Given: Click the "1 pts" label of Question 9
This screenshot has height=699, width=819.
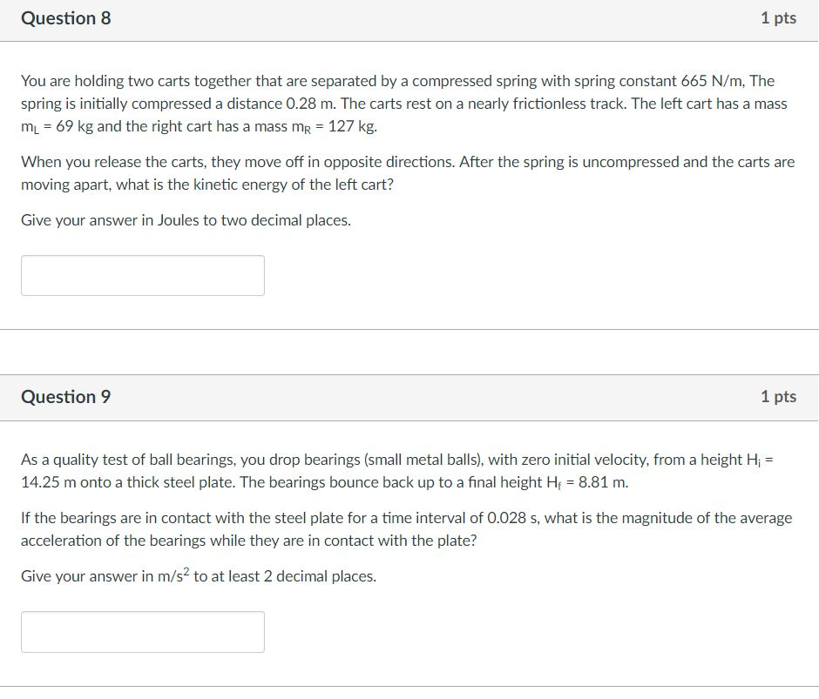Looking at the screenshot, I should coord(777,397).
